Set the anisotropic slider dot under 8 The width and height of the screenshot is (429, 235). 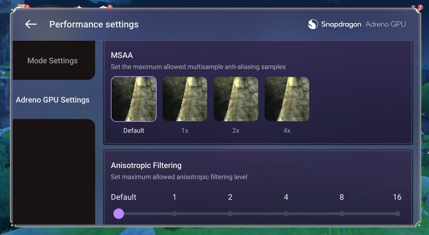[342, 214]
